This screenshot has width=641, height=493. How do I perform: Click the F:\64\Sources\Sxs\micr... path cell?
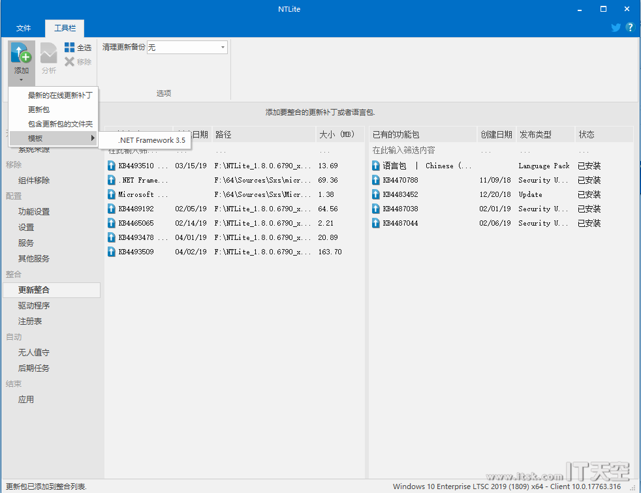point(262,180)
